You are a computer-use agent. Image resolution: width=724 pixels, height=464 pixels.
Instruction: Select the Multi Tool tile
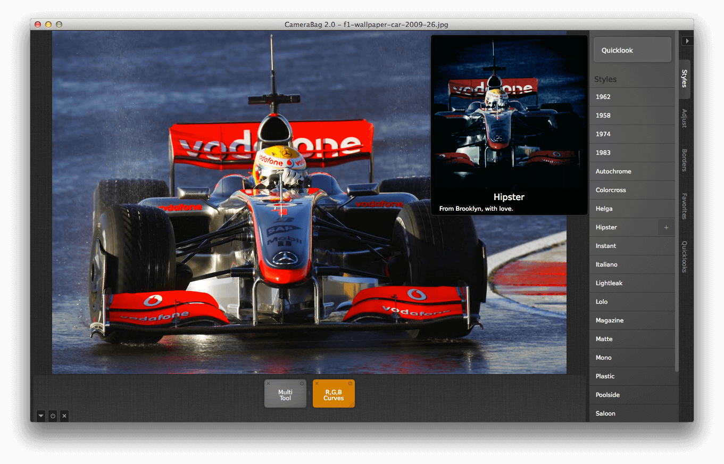click(x=285, y=394)
